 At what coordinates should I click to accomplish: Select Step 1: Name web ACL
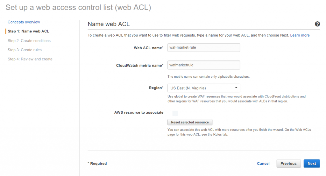click(28, 31)
